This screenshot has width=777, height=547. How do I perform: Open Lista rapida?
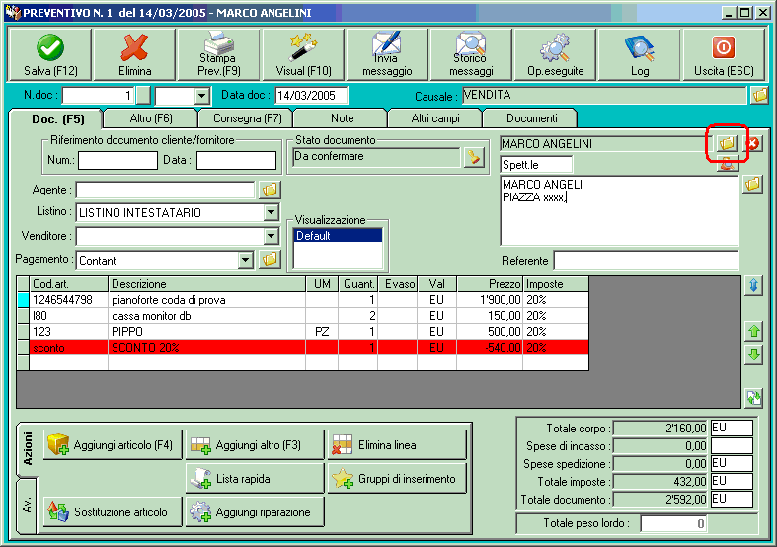(x=255, y=479)
